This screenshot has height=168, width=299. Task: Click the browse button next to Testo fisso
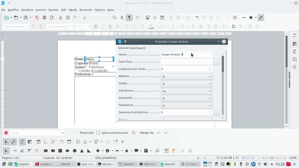coord(216,62)
